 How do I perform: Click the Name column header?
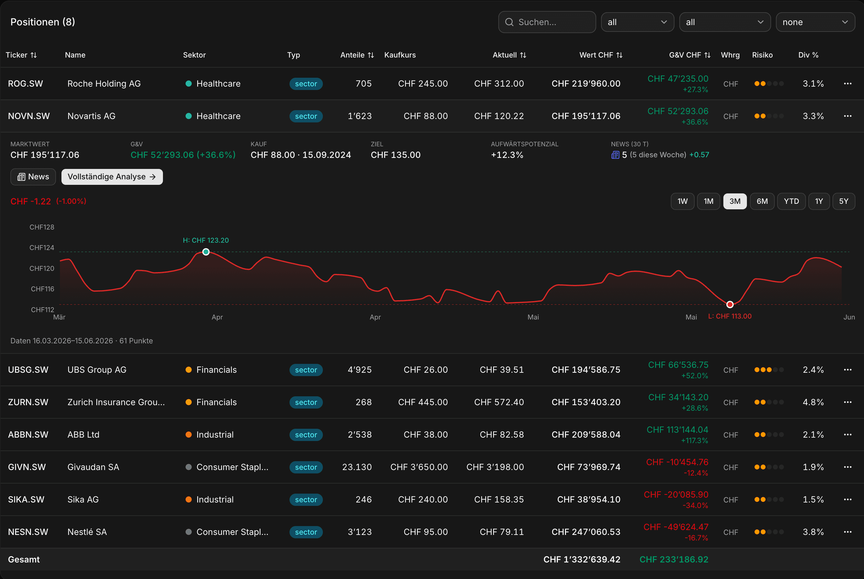tap(75, 55)
